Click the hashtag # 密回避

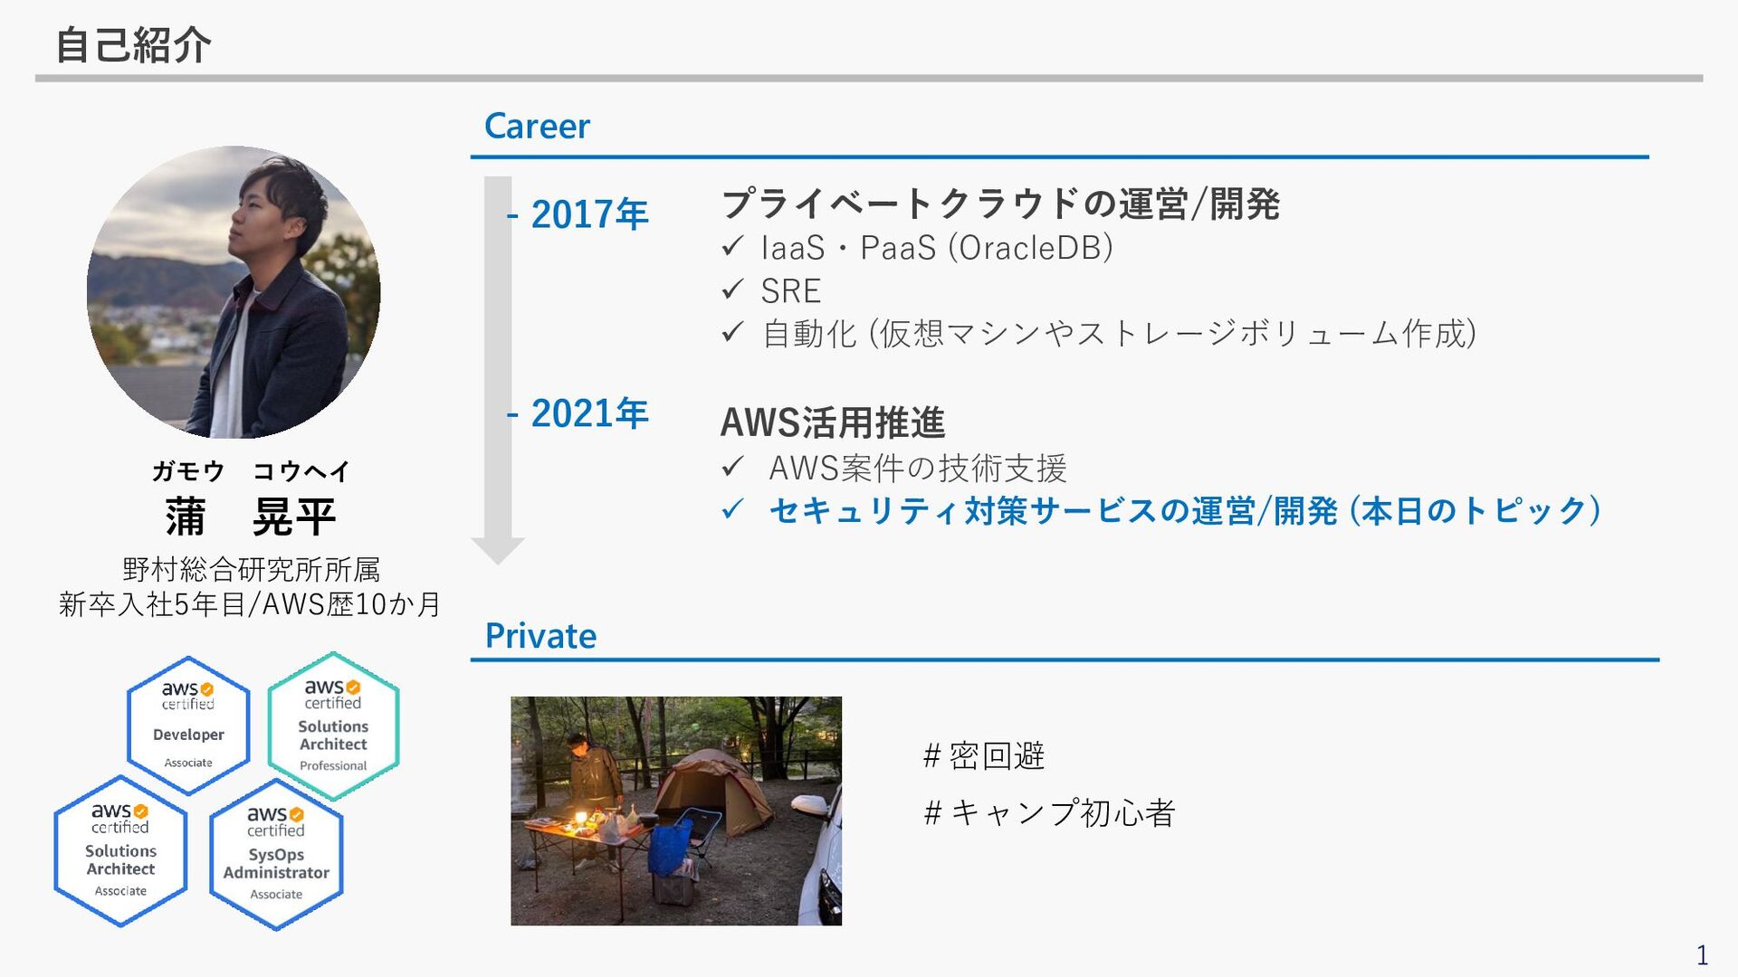coord(984,755)
